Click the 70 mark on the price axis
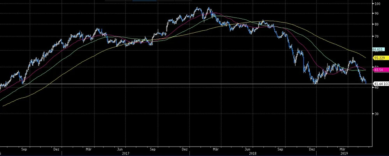389x156 pixels. point(376,36)
